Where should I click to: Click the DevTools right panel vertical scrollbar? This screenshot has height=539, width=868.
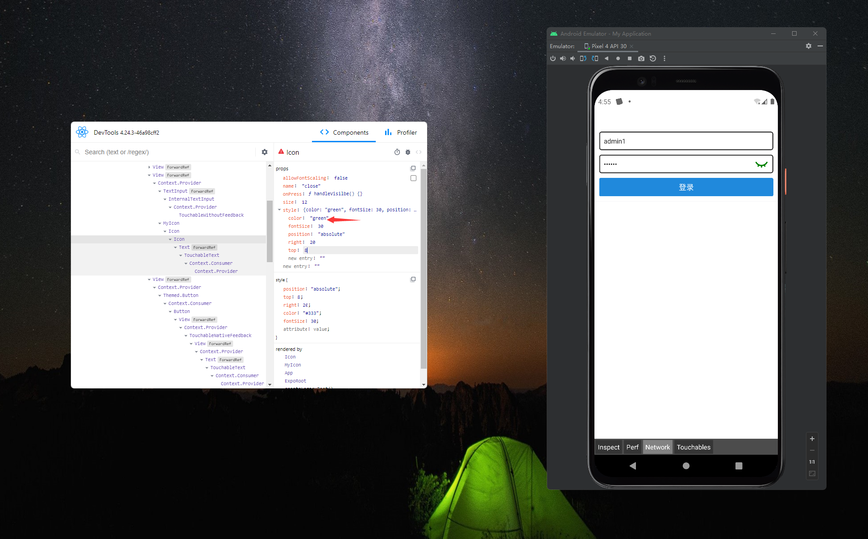(x=424, y=267)
